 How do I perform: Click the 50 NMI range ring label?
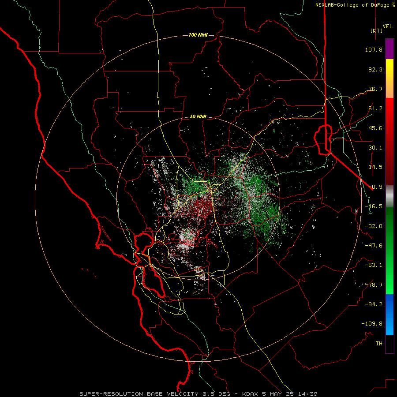(198, 117)
